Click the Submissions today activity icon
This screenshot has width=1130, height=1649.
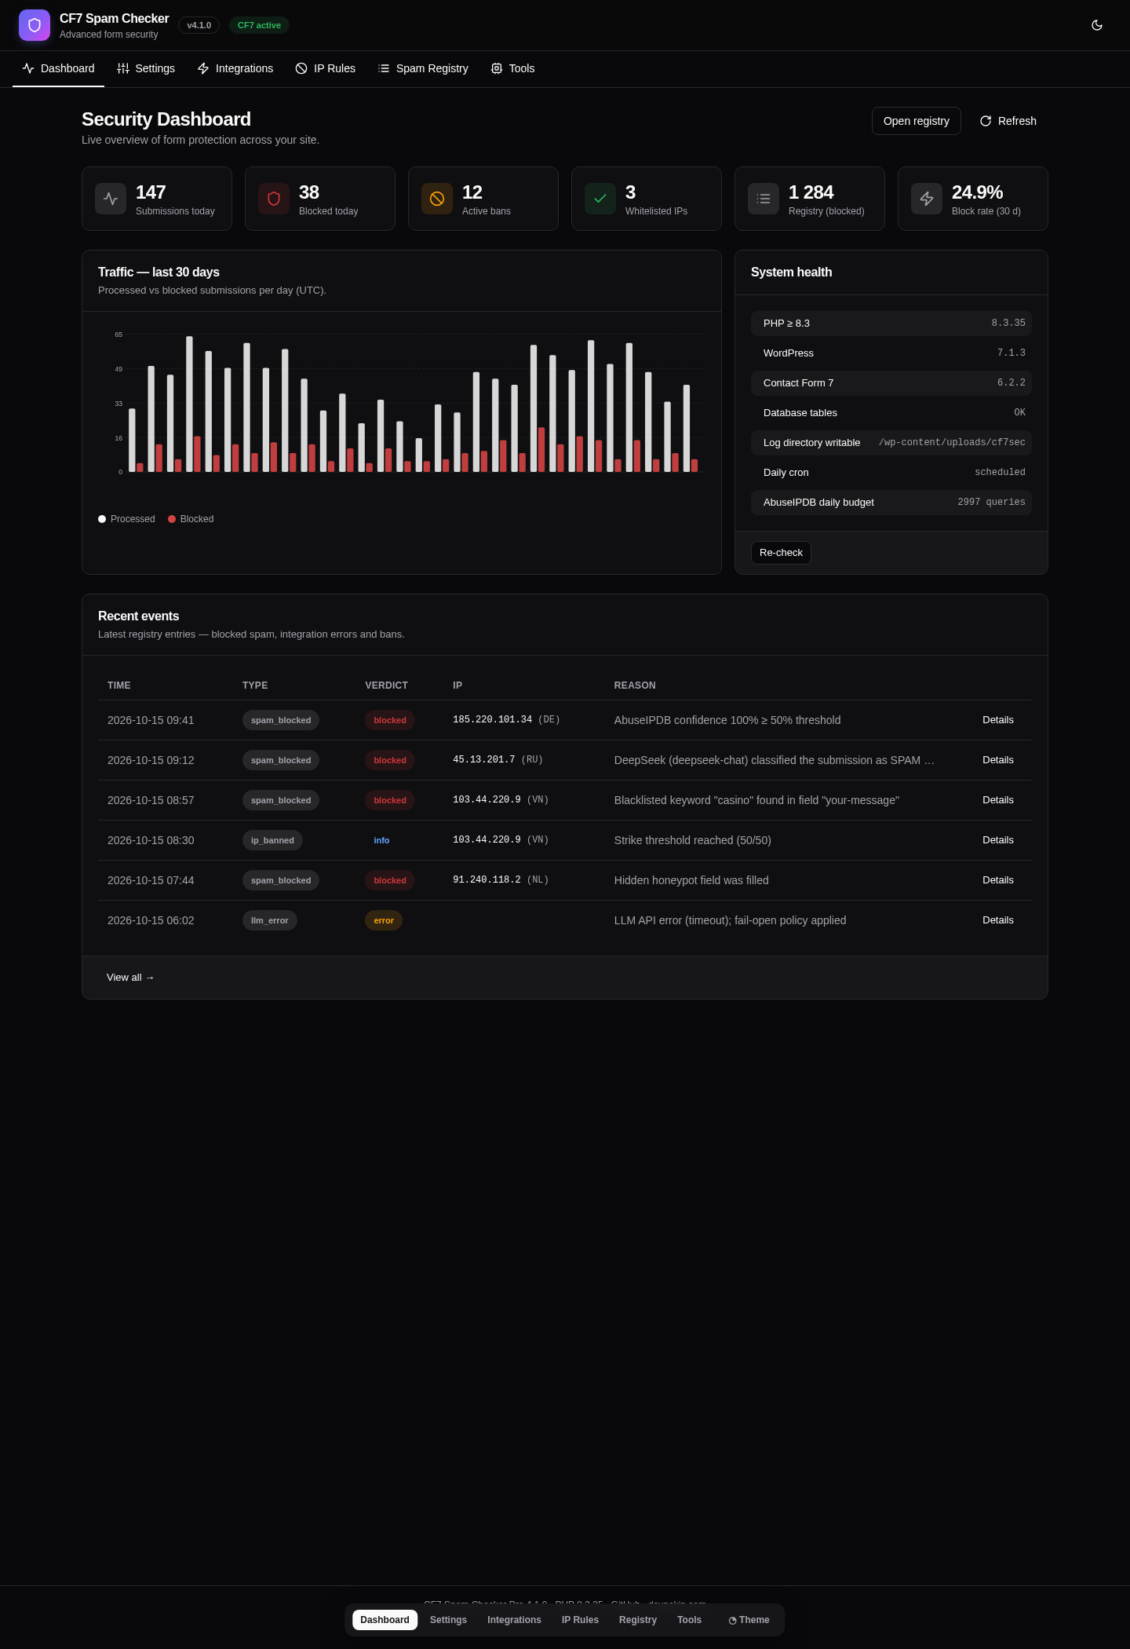click(x=111, y=199)
